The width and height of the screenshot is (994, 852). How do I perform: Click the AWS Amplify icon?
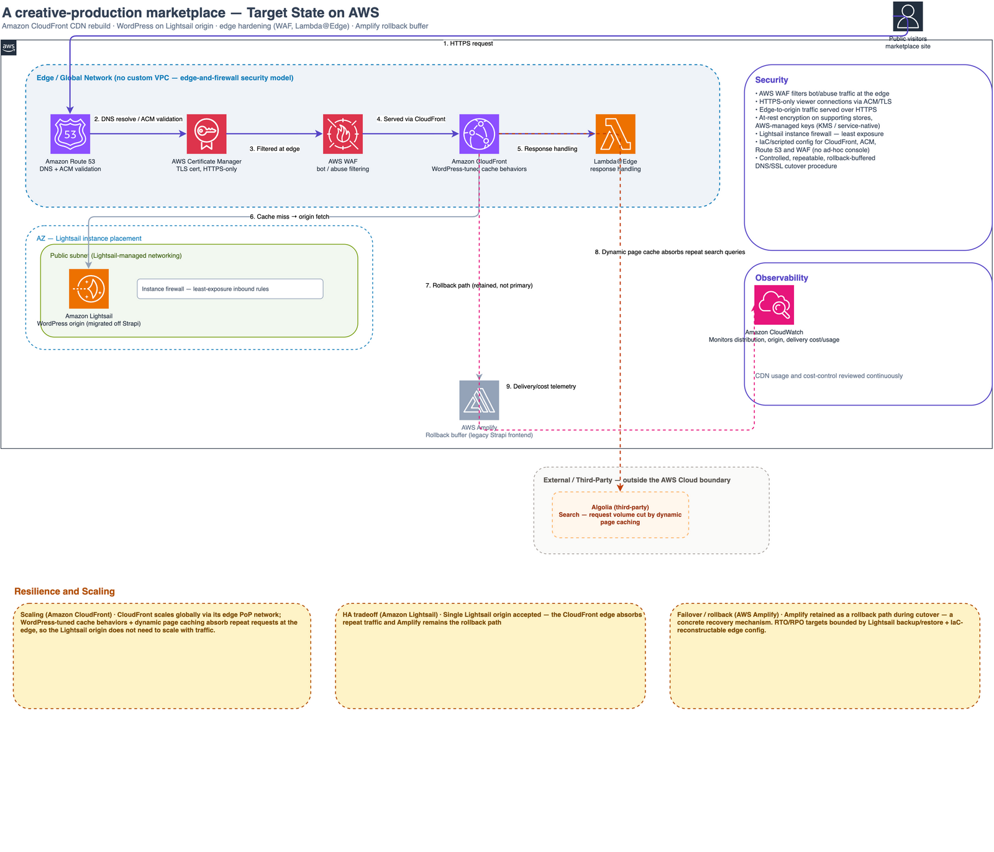pos(479,400)
